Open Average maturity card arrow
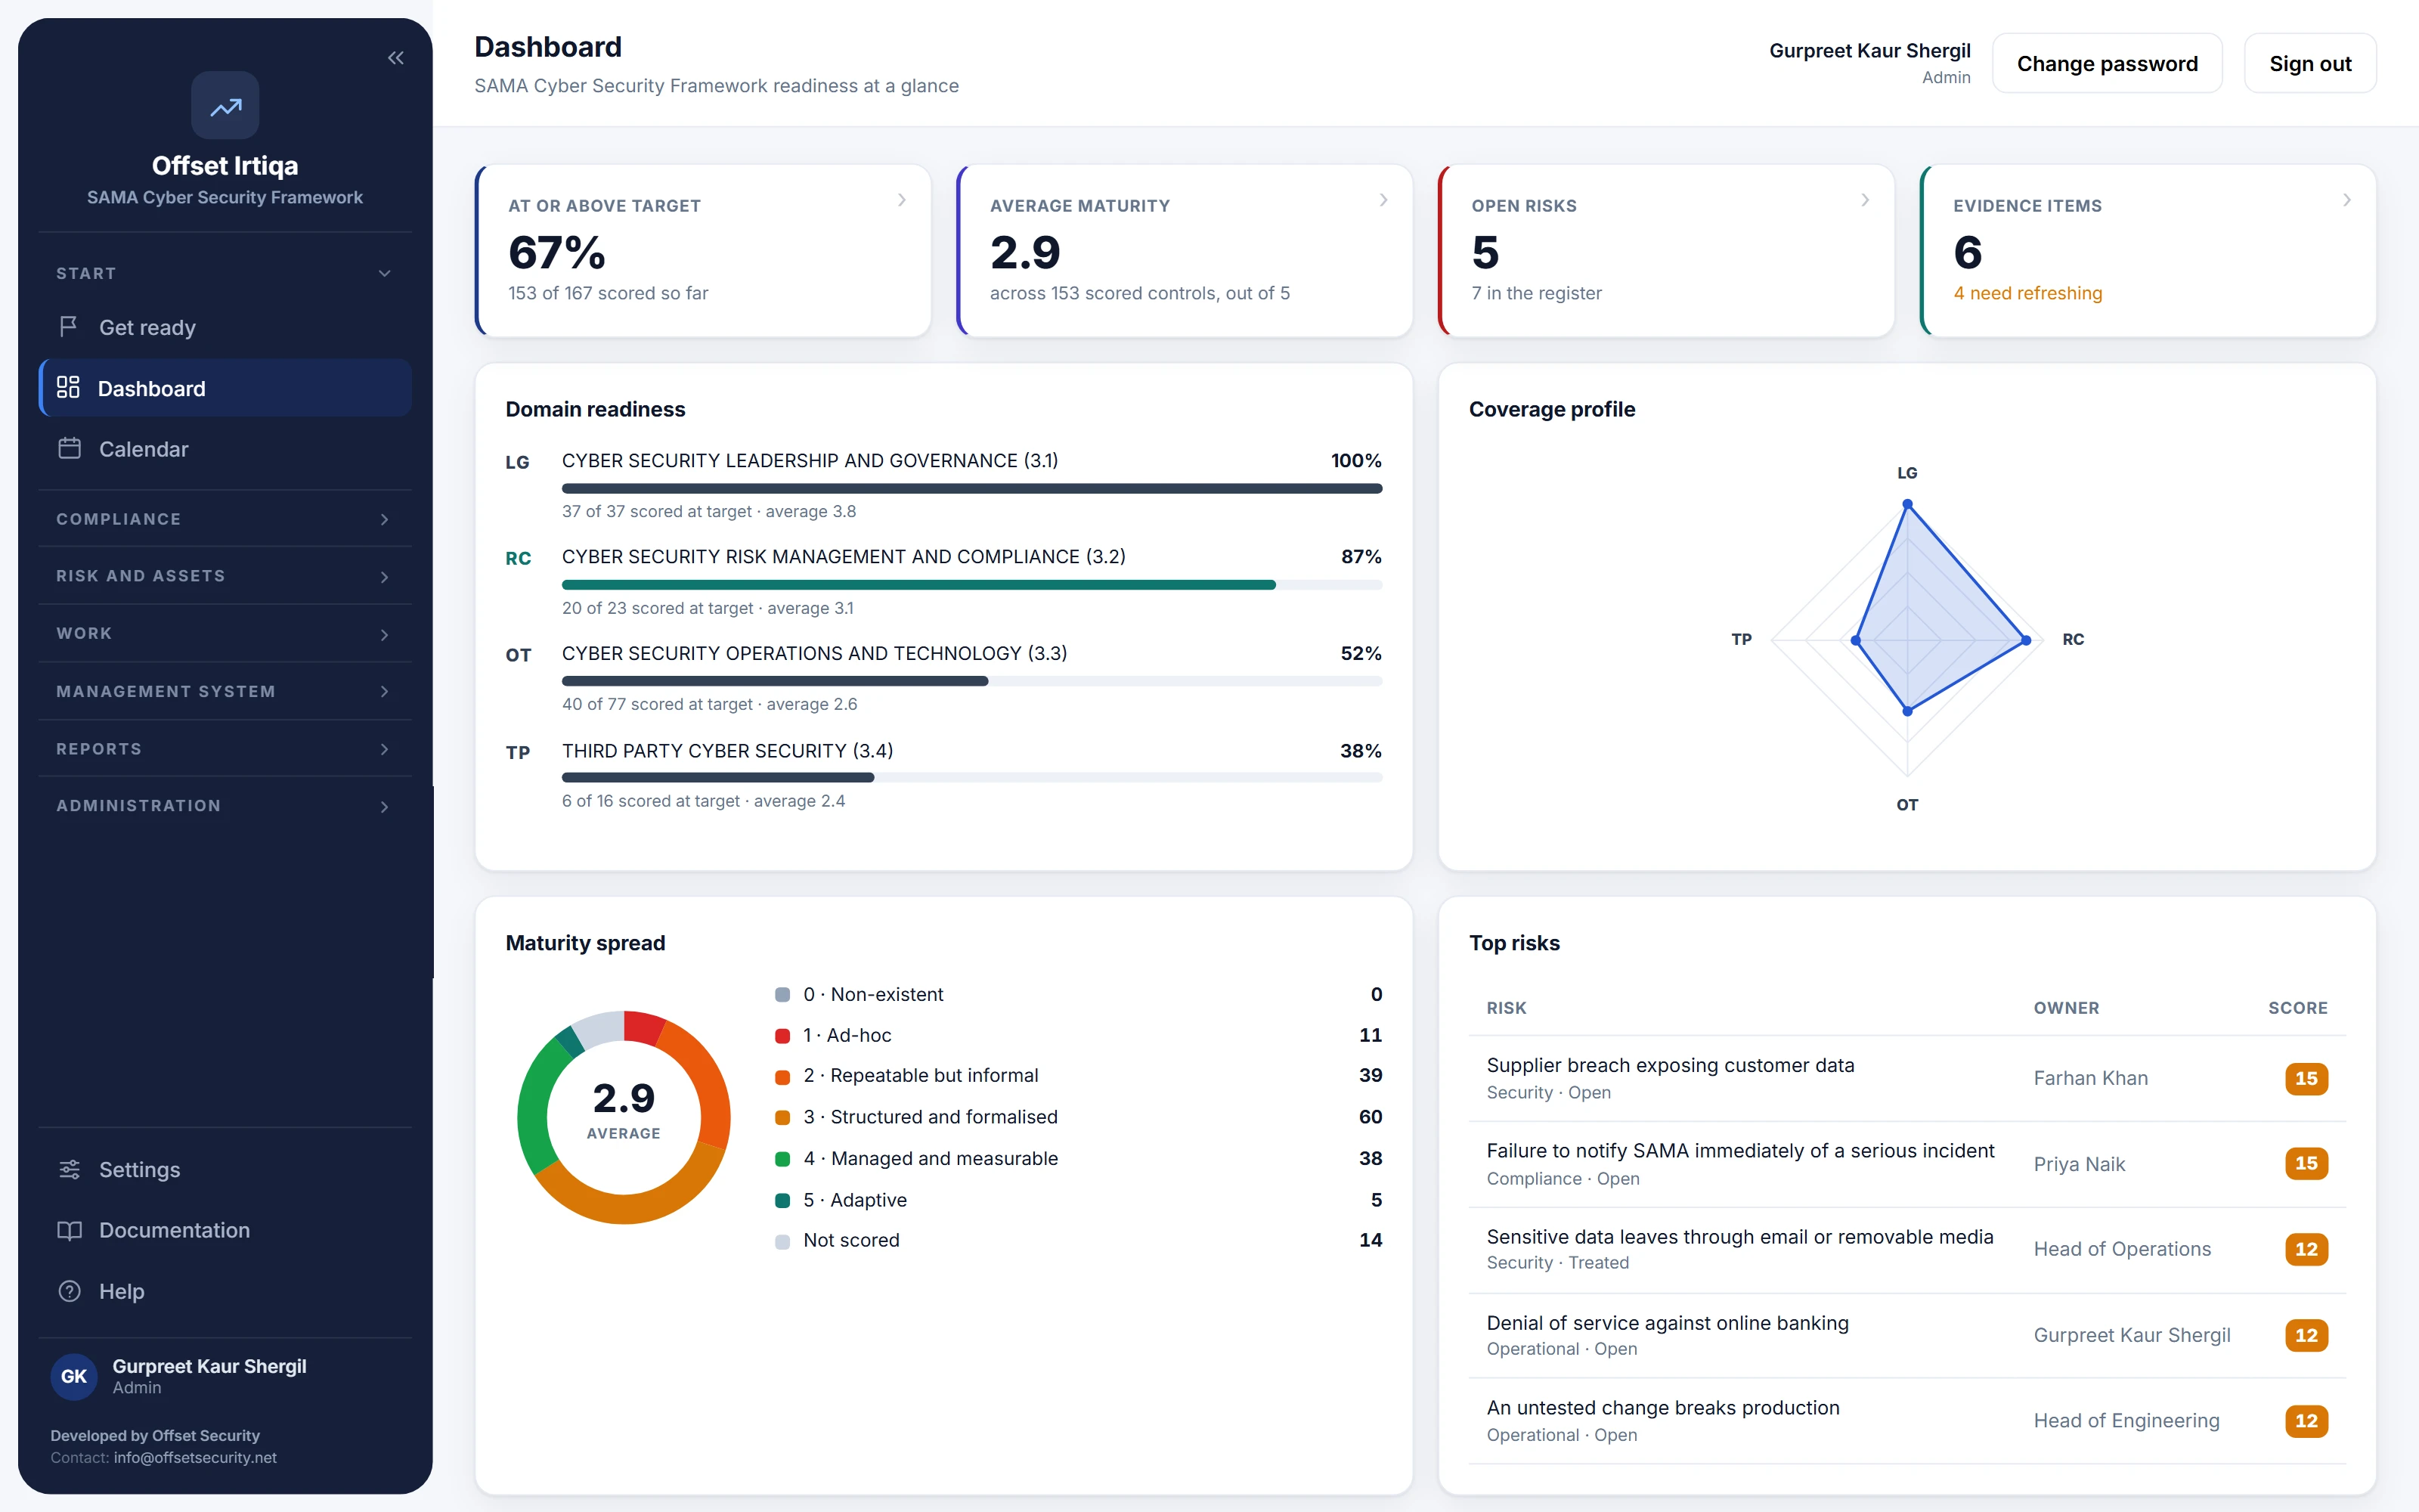Viewport: 2419px width, 1512px height. coord(1383,200)
